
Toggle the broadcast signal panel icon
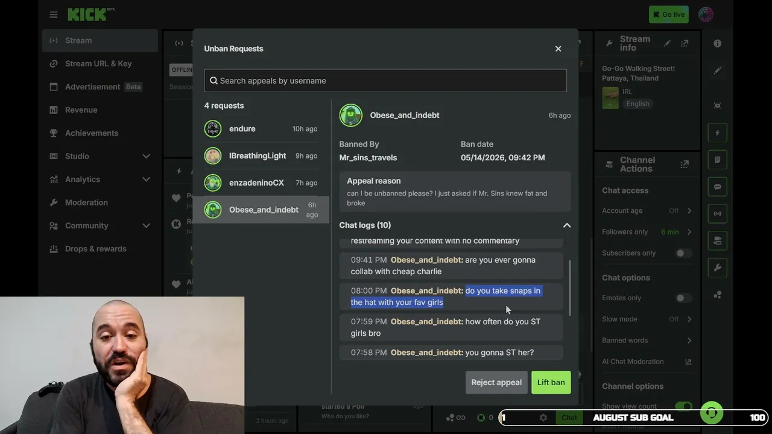(717, 213)
